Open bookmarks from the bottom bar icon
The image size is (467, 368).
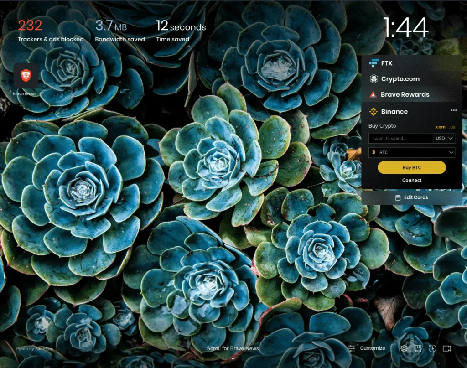[x=418, y=348]
